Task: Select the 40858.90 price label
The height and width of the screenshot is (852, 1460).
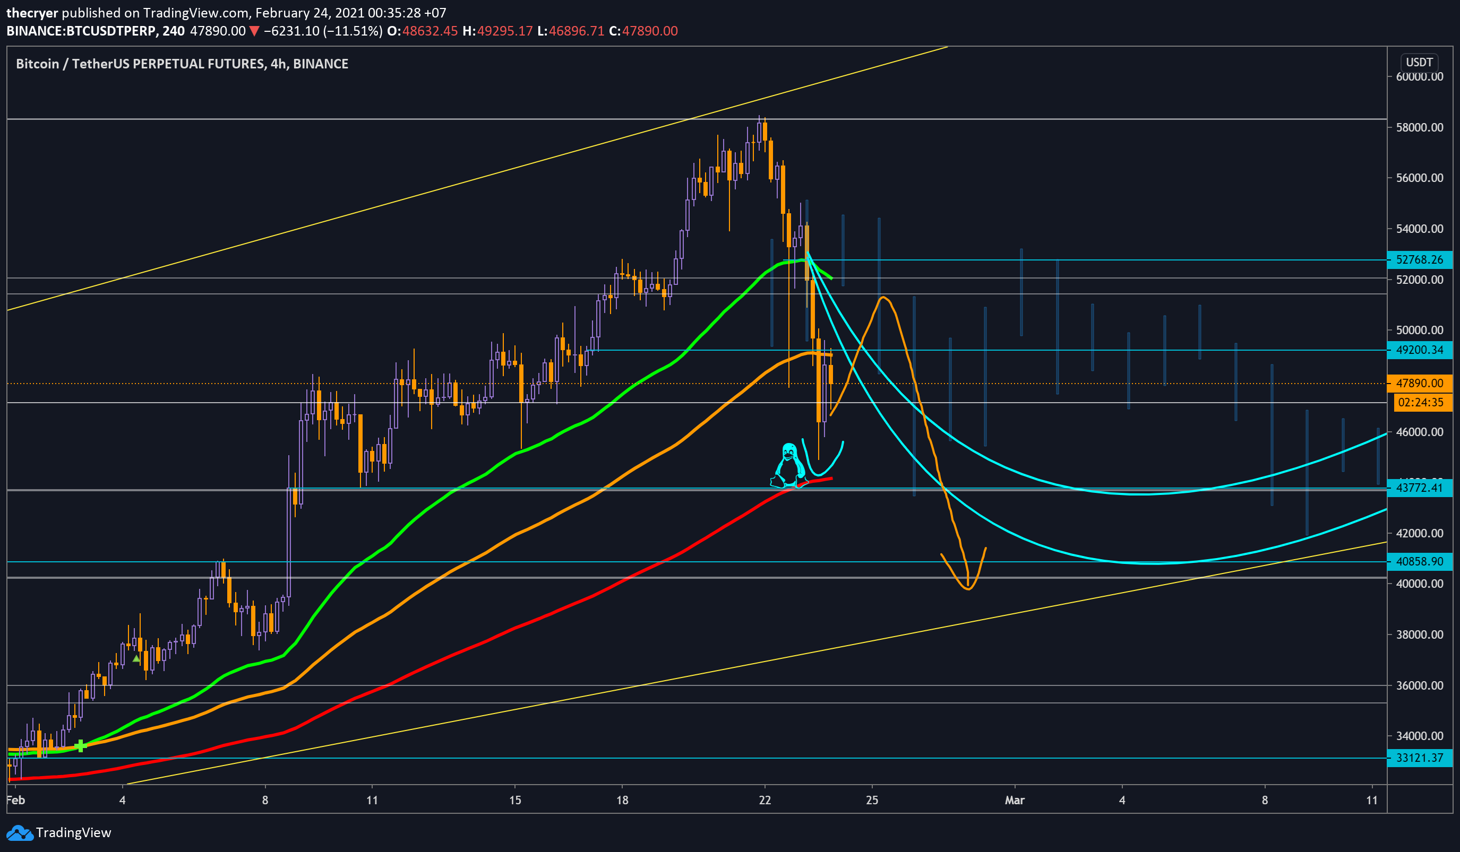Action: [1420, 561]
